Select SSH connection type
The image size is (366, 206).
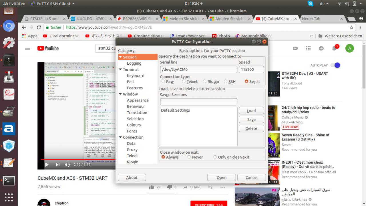tap(226, 82)
